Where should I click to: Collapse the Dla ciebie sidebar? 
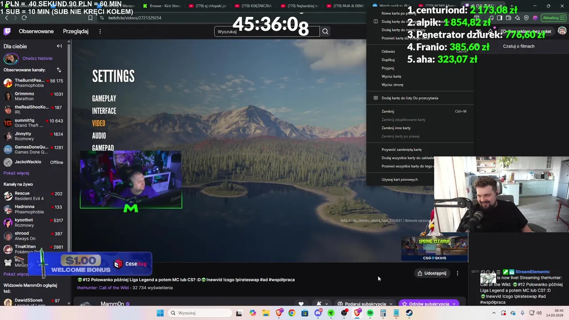(59, 46)
